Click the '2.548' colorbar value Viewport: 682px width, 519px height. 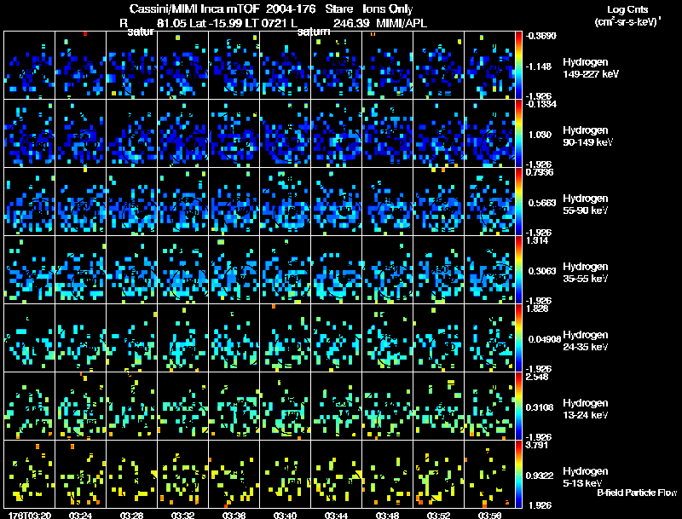(537, 377)
